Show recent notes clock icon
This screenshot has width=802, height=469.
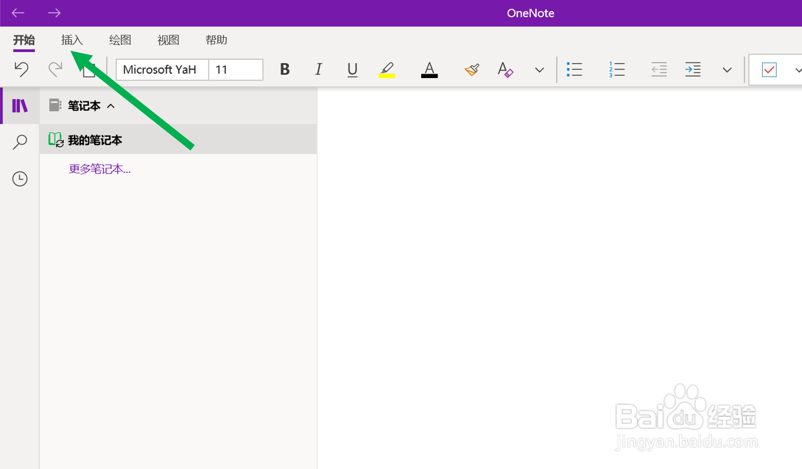point(20,178)
